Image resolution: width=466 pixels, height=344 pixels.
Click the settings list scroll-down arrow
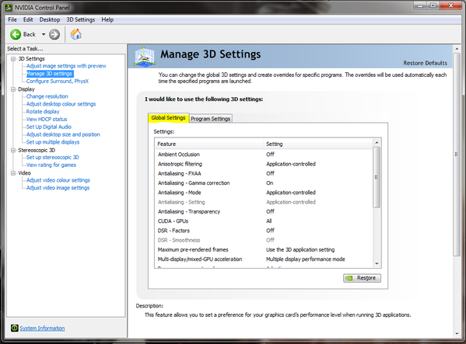[x=377, y=264]
